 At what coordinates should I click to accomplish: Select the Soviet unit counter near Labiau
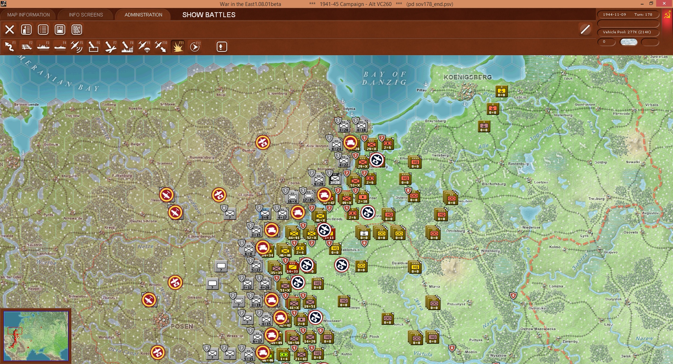[x=502, y=91]
